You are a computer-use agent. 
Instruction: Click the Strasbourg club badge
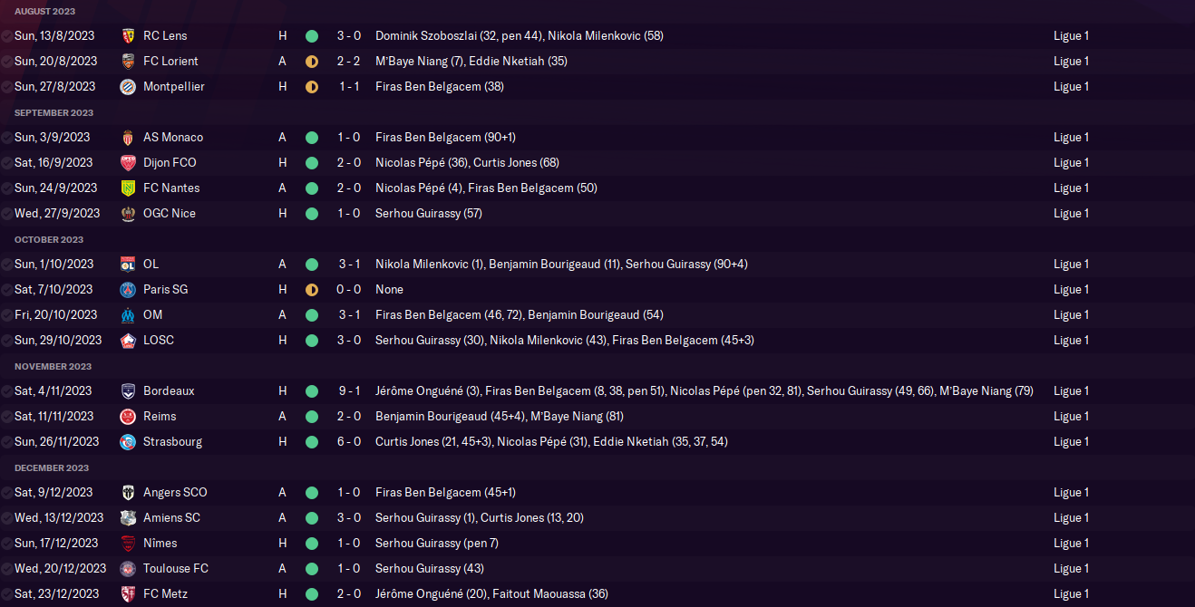tap(128, 442)
